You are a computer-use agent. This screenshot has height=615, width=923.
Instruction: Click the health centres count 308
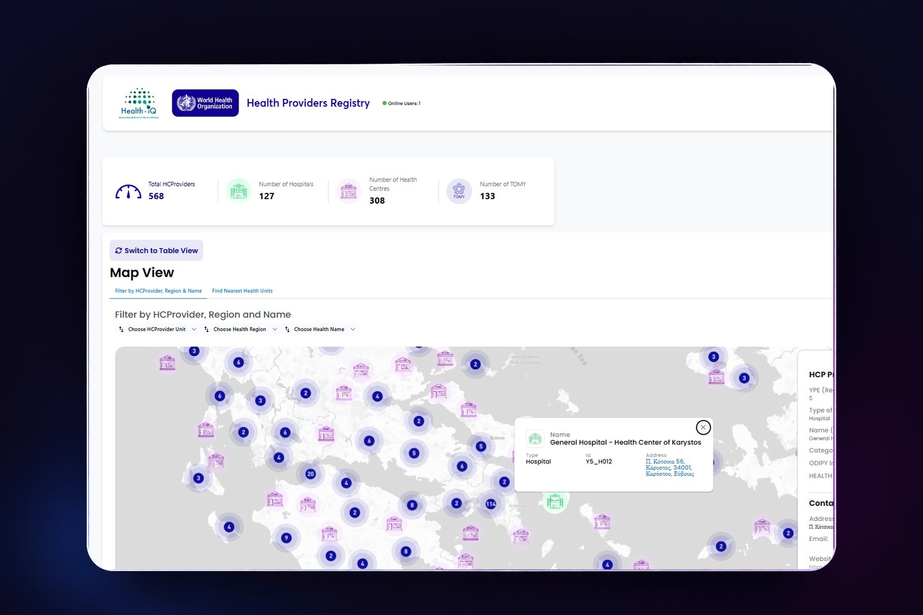(377, 201)
